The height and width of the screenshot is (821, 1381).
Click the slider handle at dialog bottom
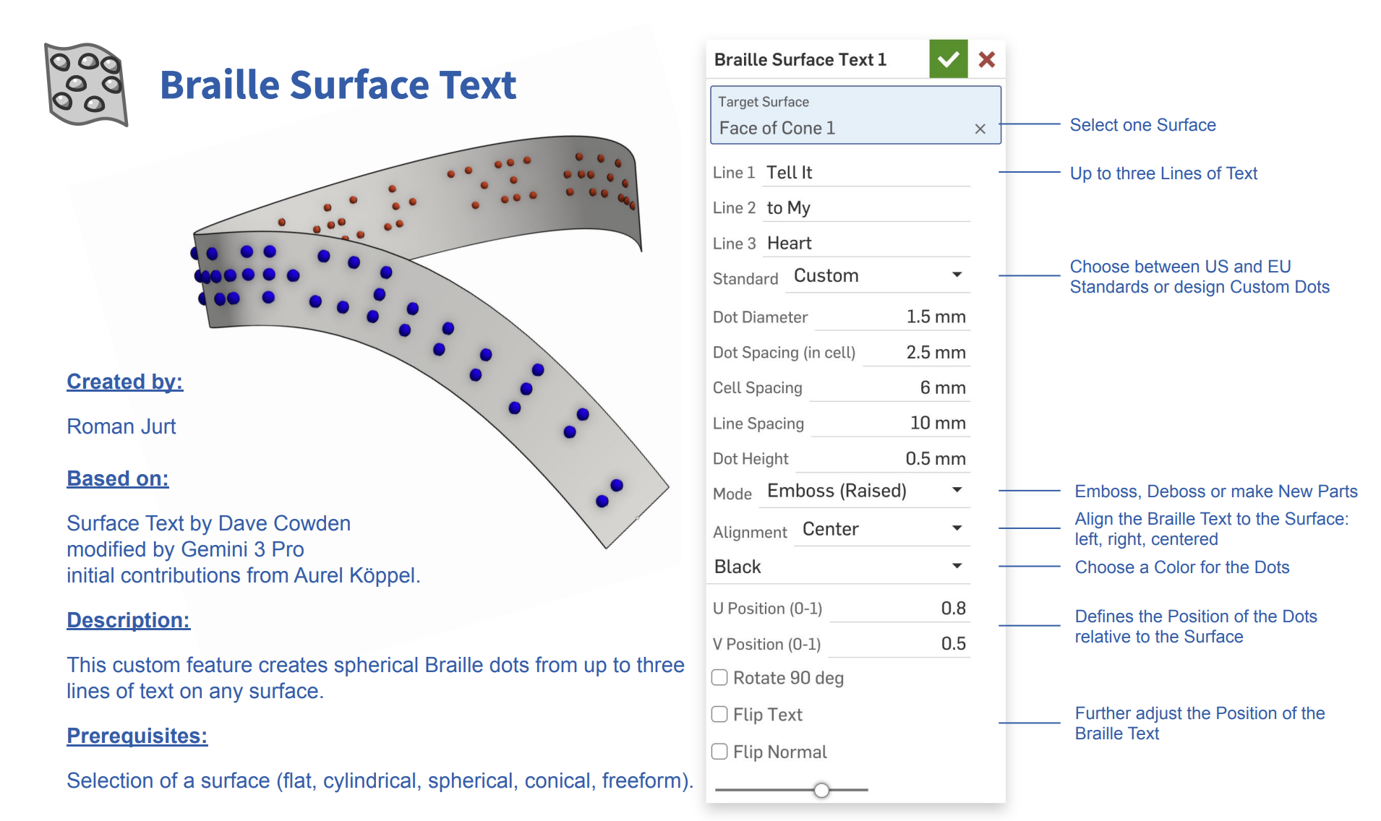pyautogui.click(x=821, y=790)
